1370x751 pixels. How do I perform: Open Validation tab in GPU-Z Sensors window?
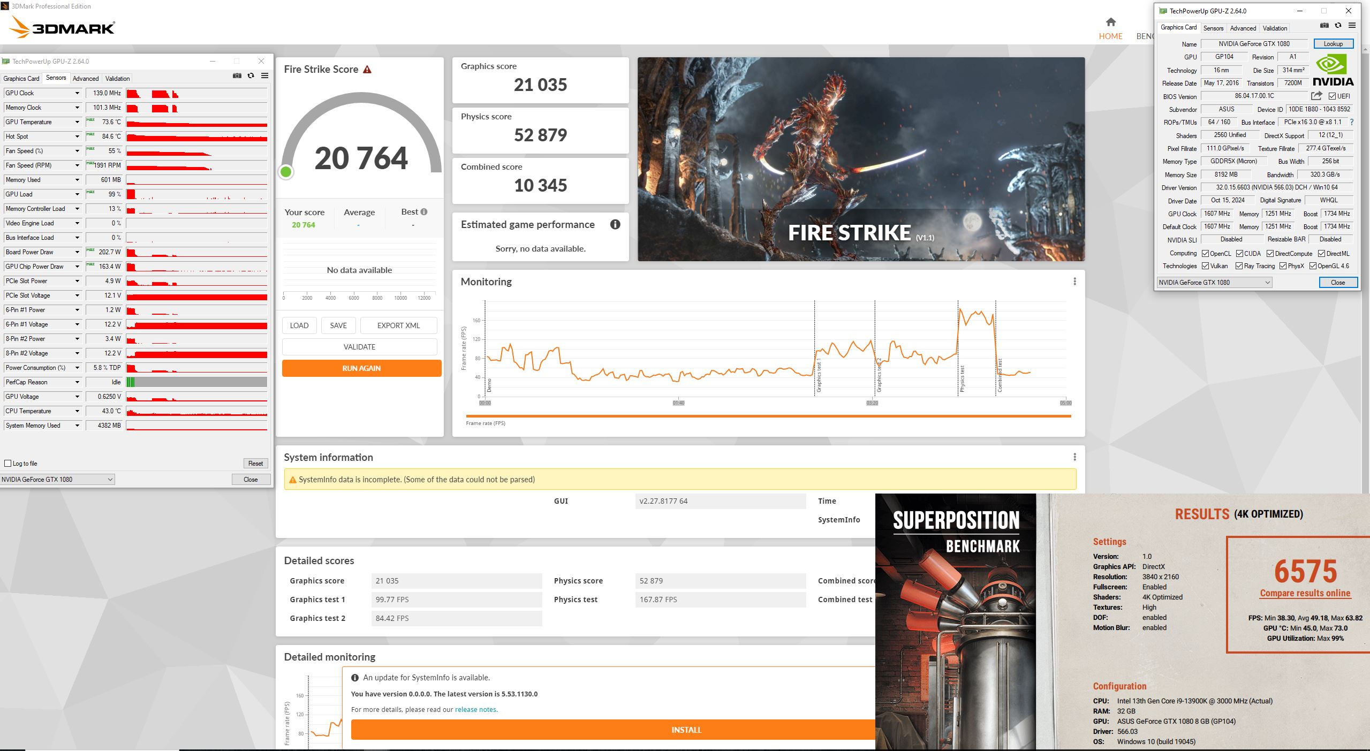(x=118, y=79)
